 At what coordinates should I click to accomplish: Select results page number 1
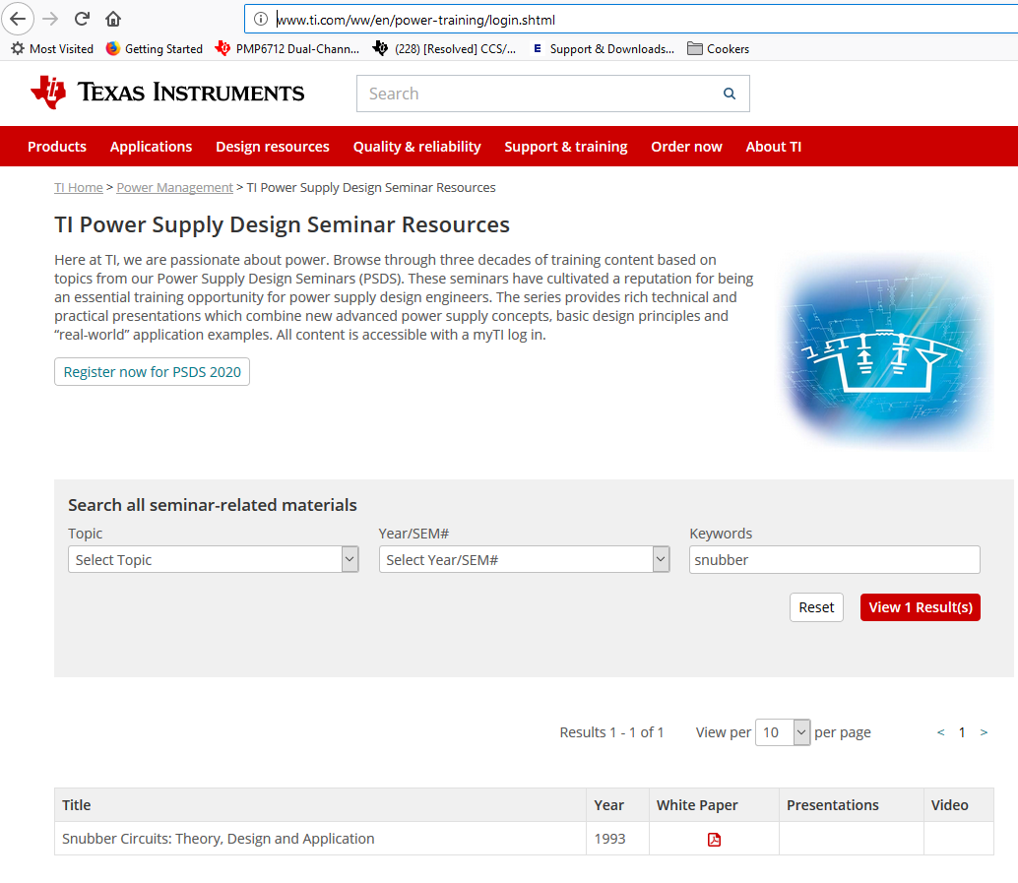point(962,732)
